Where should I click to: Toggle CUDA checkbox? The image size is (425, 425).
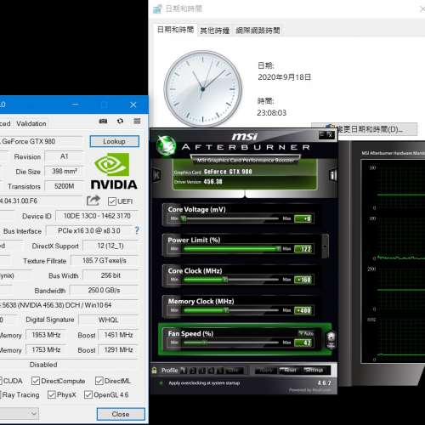(1, 381)
